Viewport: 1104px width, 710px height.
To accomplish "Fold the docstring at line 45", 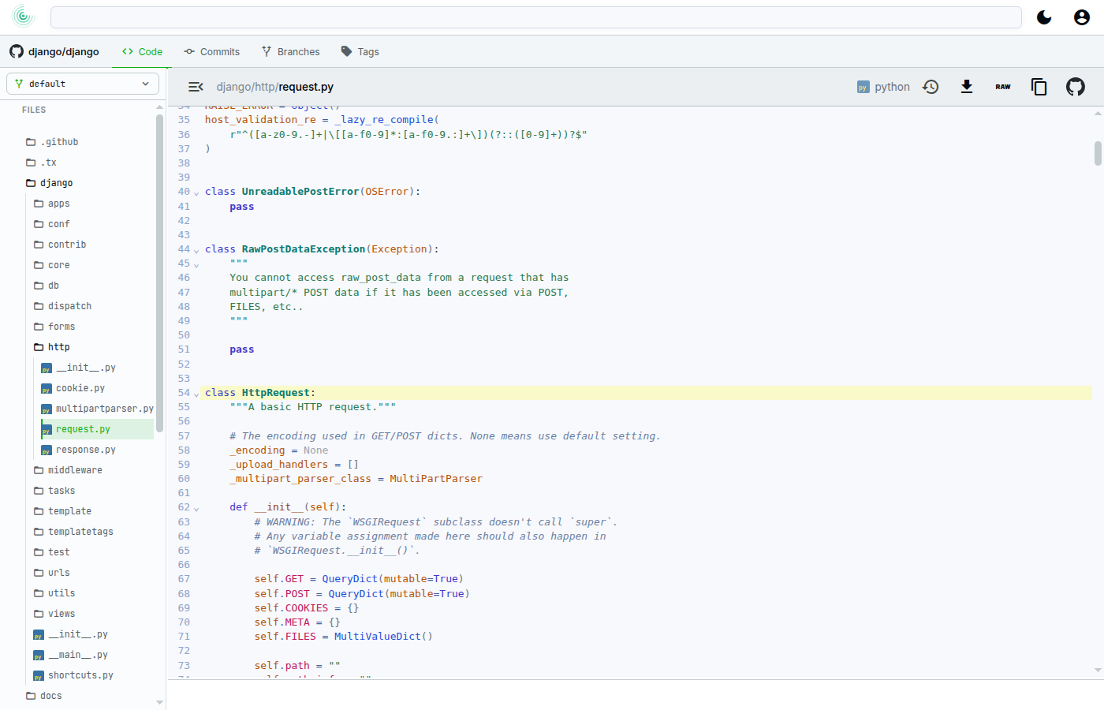I will click(x=196, y=264).
